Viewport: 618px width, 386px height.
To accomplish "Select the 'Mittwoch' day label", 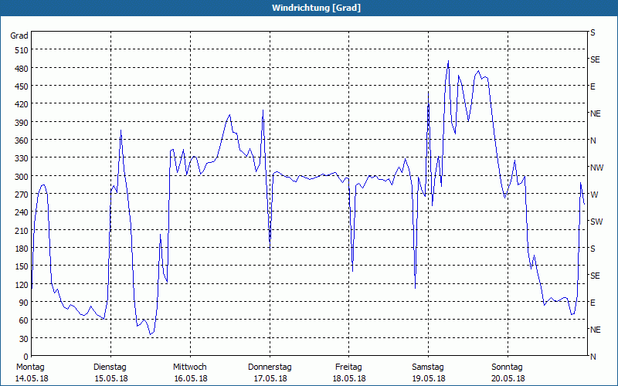I will [x=189, y=367].
